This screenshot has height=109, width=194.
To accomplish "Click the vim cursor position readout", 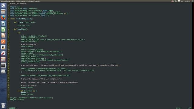I will (178, 108).
